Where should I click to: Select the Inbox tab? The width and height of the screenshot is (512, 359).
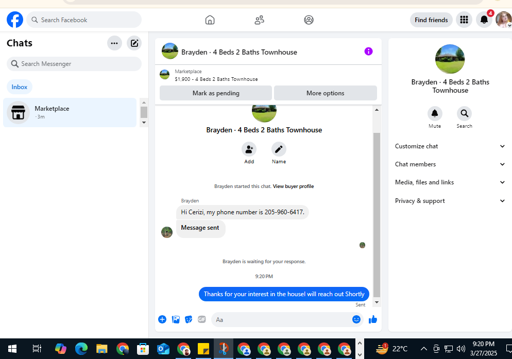(19, 87)
